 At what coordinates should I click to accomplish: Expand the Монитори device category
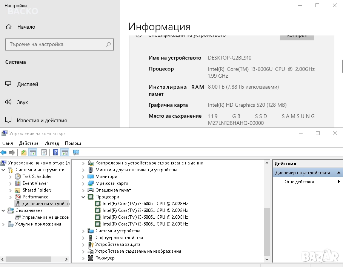tap(83, 176)
